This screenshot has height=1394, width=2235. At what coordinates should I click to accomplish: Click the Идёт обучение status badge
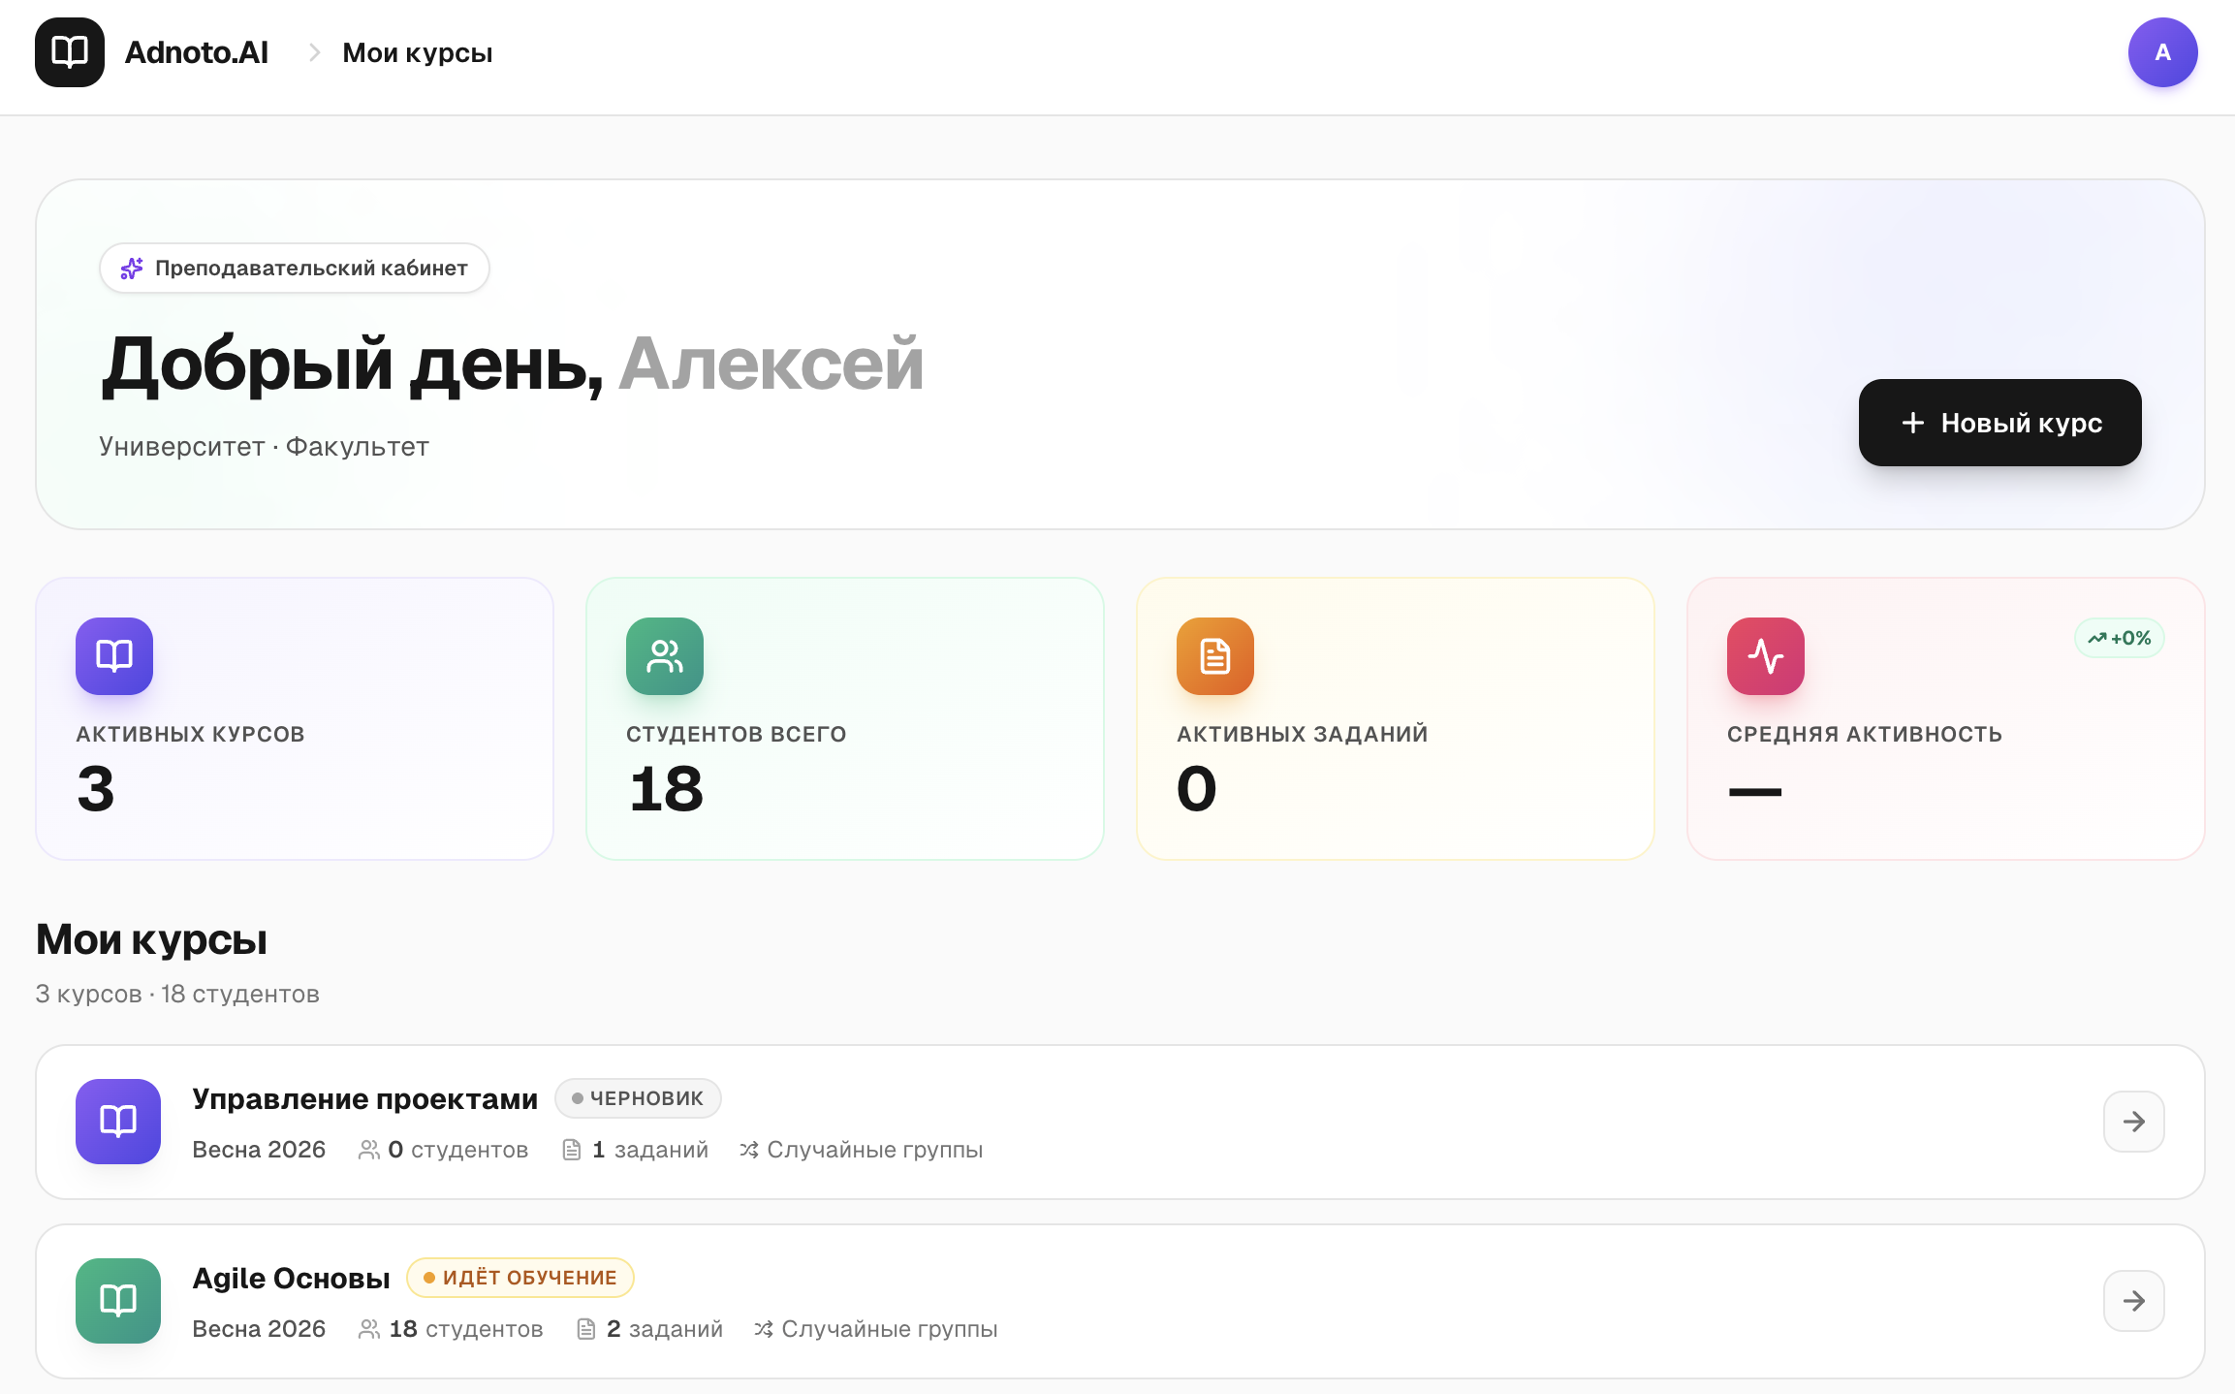click(519, 1278)
